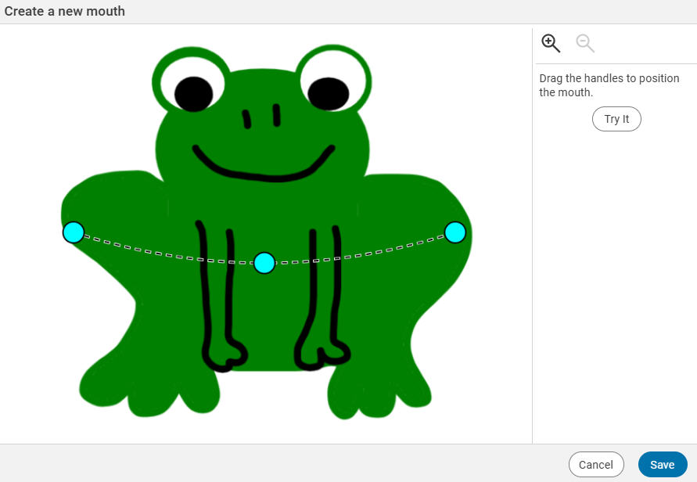Click the zoom out magnifier icon
Image resolution: width=697 pixels, height=482 pixels.
(585, 44)
